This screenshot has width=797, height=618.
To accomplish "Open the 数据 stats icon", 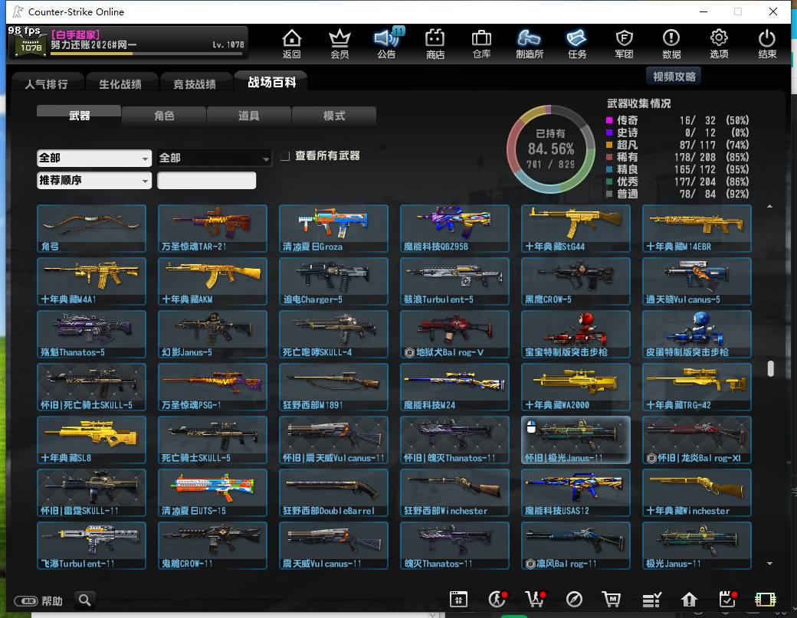I will point(671,44).
